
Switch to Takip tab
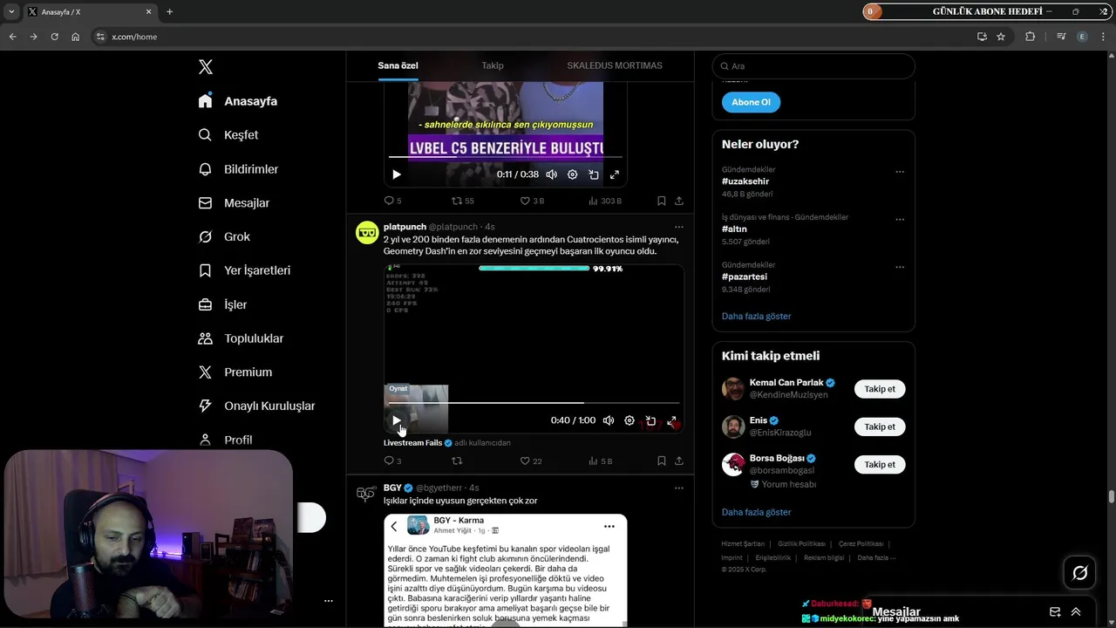tap(493, 65)
